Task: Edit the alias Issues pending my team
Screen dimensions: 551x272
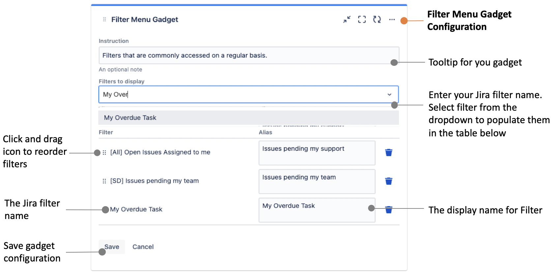Action: pyautogui.click(x=317, y=181)
